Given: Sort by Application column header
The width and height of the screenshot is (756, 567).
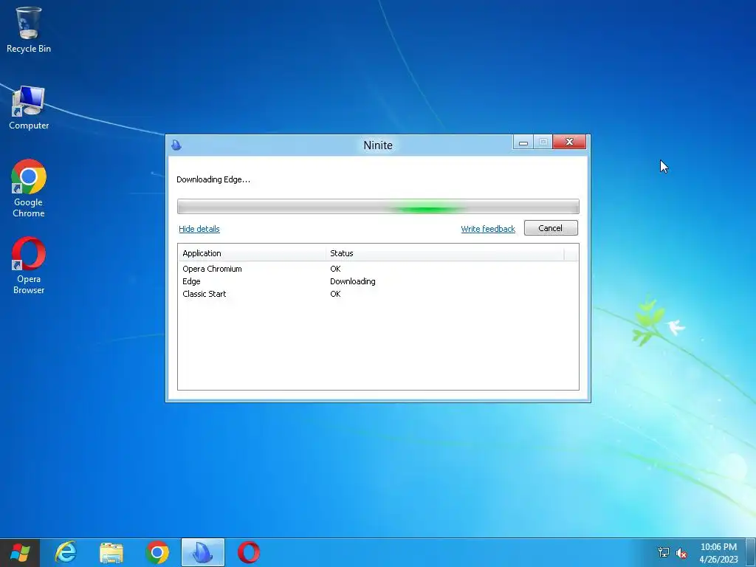Looking at the screenshot, I should (252, 253).
